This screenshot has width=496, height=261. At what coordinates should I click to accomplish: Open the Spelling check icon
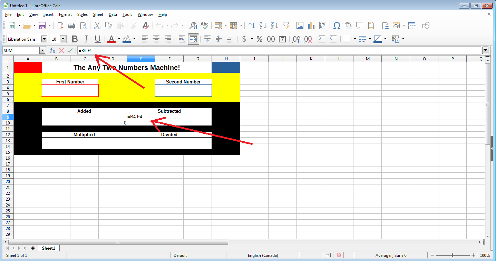point(205,26)
